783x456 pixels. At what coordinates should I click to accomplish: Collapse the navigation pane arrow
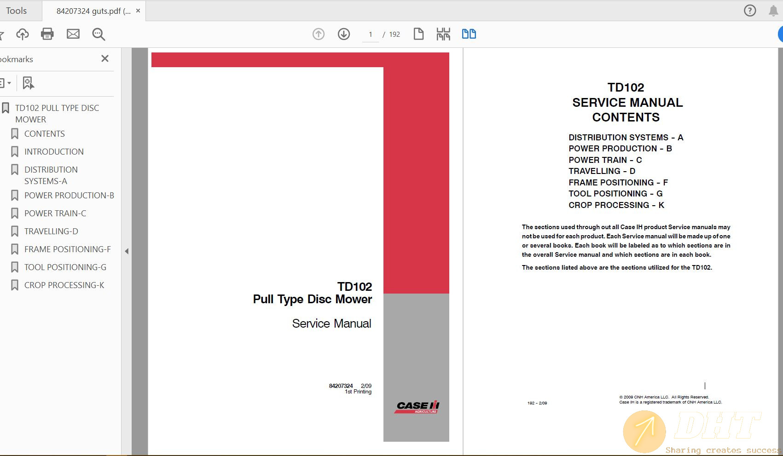pos(127,251)
